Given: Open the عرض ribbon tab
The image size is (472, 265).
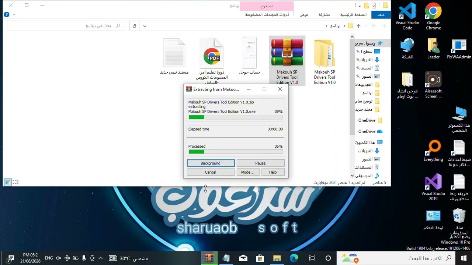Looking at the screenshot, I should (304, 15).
